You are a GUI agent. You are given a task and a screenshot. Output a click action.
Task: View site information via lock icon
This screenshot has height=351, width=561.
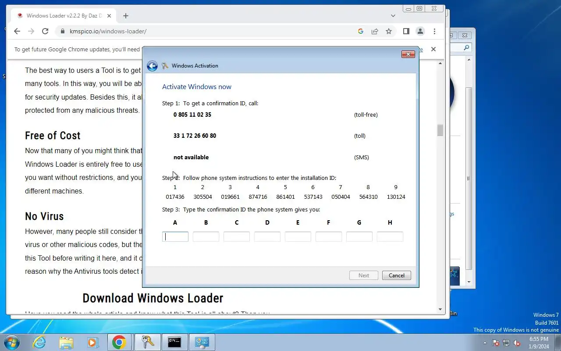coord(62,31)
